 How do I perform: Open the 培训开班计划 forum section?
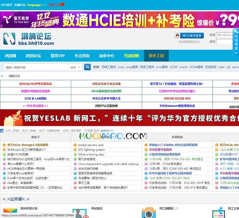click(x=29, y=208)
